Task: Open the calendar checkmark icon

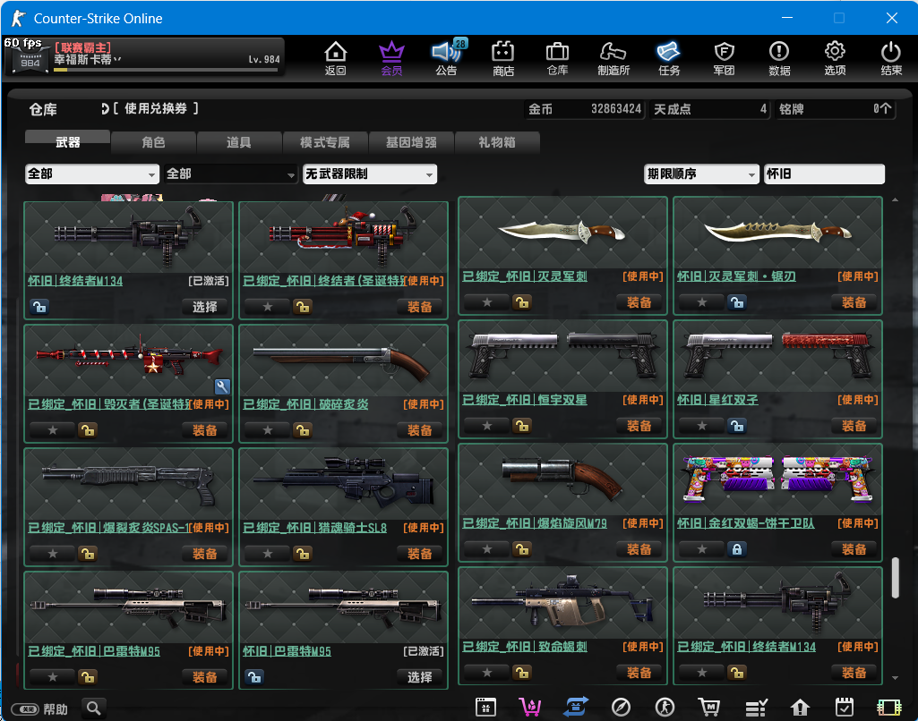Action: 845,708
